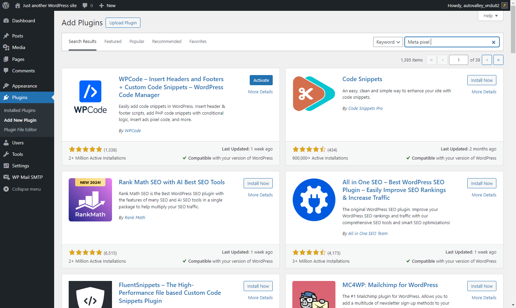Switch to the Favorites tab

point(198,42)
